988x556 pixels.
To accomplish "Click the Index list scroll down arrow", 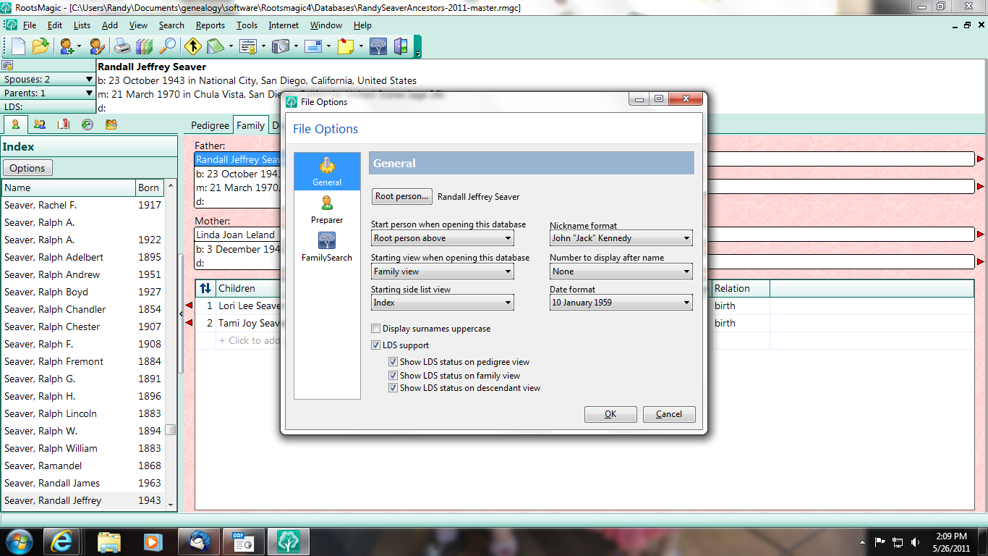I will coord(171,504).
